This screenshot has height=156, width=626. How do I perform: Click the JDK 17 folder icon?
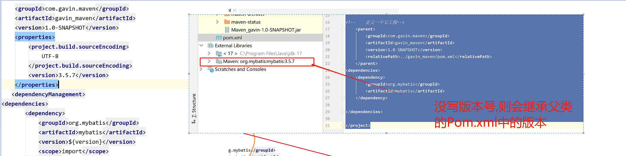219,54
